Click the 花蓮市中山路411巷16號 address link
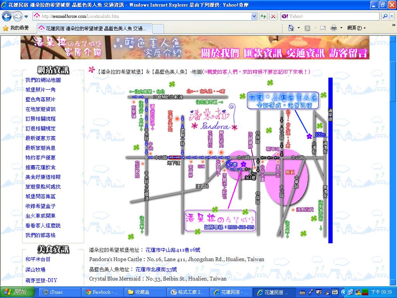Screen dimensions: 397x298 [173, 250]
